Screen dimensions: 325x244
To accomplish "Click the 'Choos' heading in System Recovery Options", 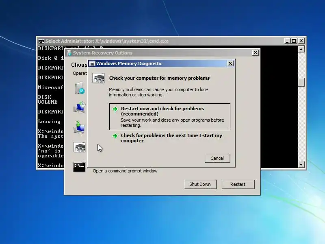I will [79, 65].
